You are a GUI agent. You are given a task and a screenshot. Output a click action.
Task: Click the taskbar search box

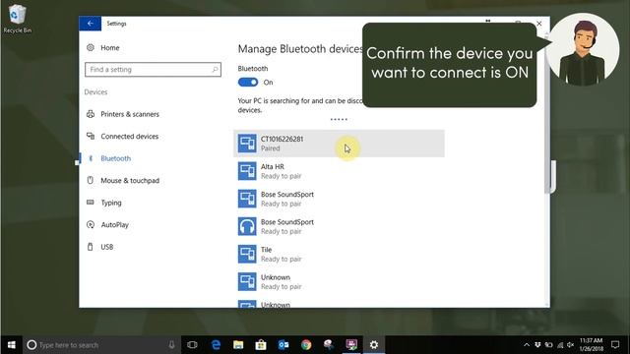pyautogui.click(x=101, y=345)
